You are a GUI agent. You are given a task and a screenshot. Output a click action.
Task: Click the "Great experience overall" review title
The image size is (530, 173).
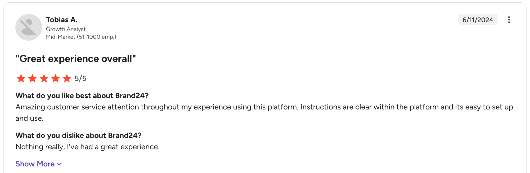pyautogui.click(x=76, y=59)
